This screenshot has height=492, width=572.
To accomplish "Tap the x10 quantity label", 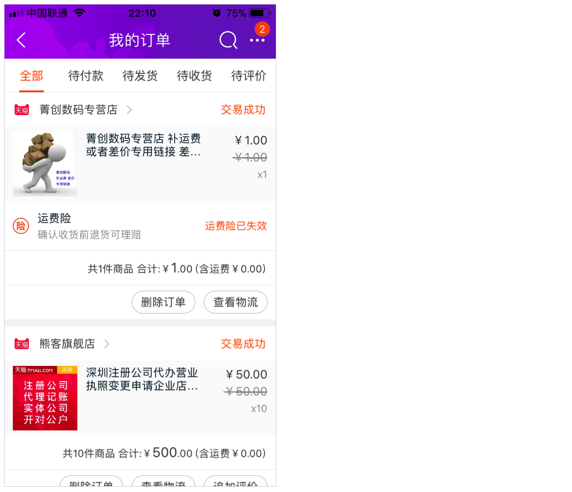I will 259,409.
